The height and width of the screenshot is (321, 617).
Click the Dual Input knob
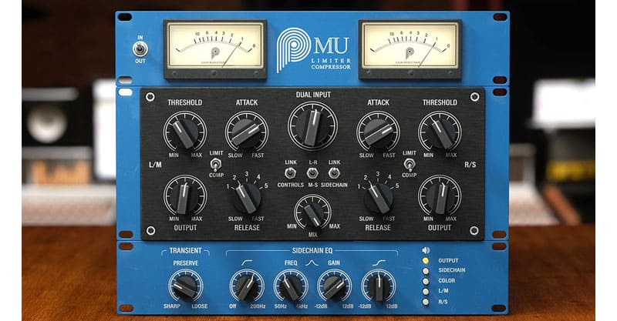(x=313, y=125)
